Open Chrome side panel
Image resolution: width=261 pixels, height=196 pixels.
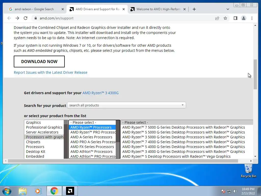point(235,18)
